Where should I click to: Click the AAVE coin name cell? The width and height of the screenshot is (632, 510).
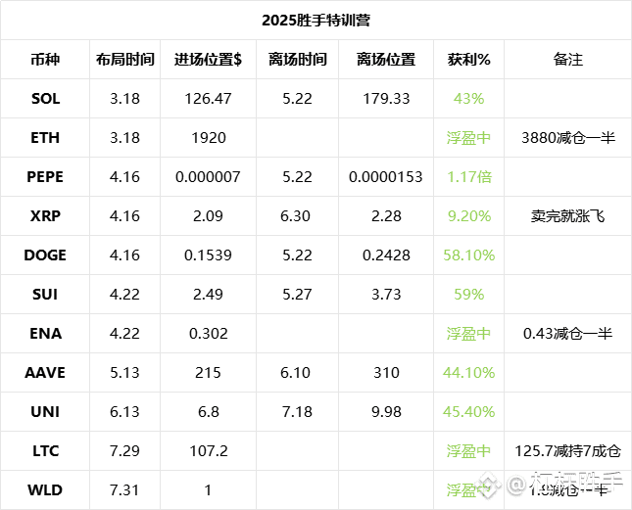point(45,373)
